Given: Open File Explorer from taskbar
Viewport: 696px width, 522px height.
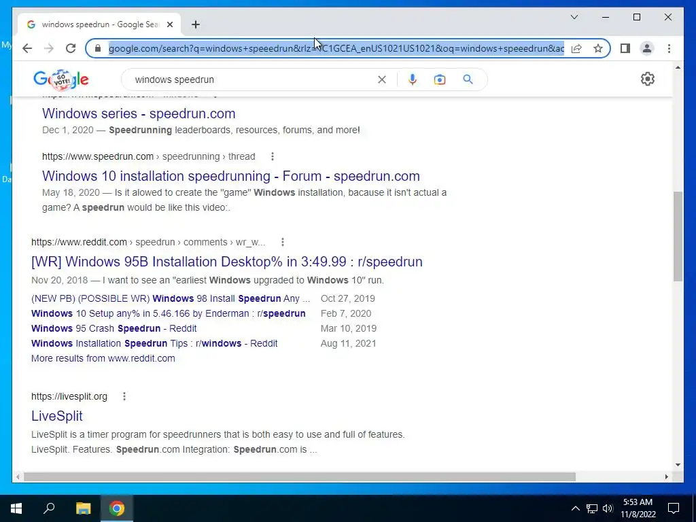Looking at the screenshot, I should pos(83,508).
